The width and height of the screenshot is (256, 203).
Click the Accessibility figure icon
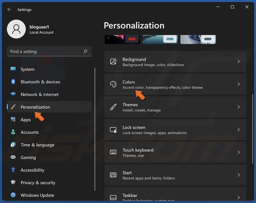tap(13, 170)
